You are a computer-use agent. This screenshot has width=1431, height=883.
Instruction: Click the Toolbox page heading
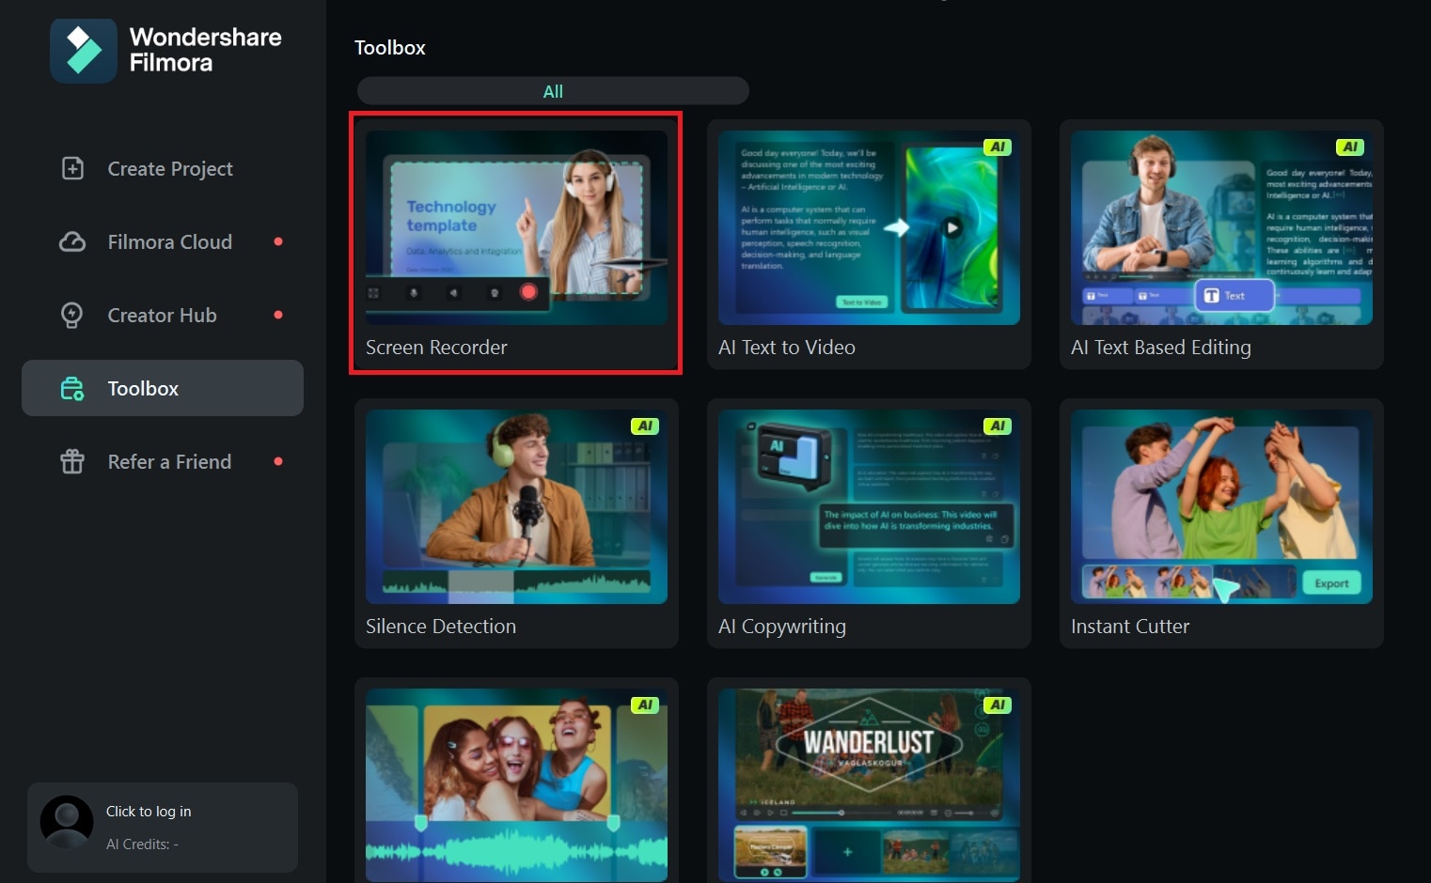[390, 48]
